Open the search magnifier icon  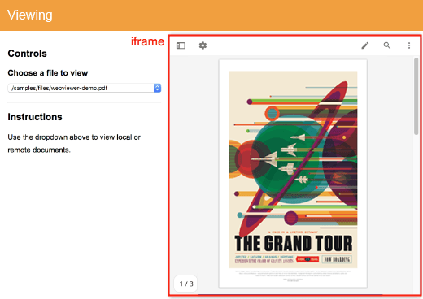point(387,45)
